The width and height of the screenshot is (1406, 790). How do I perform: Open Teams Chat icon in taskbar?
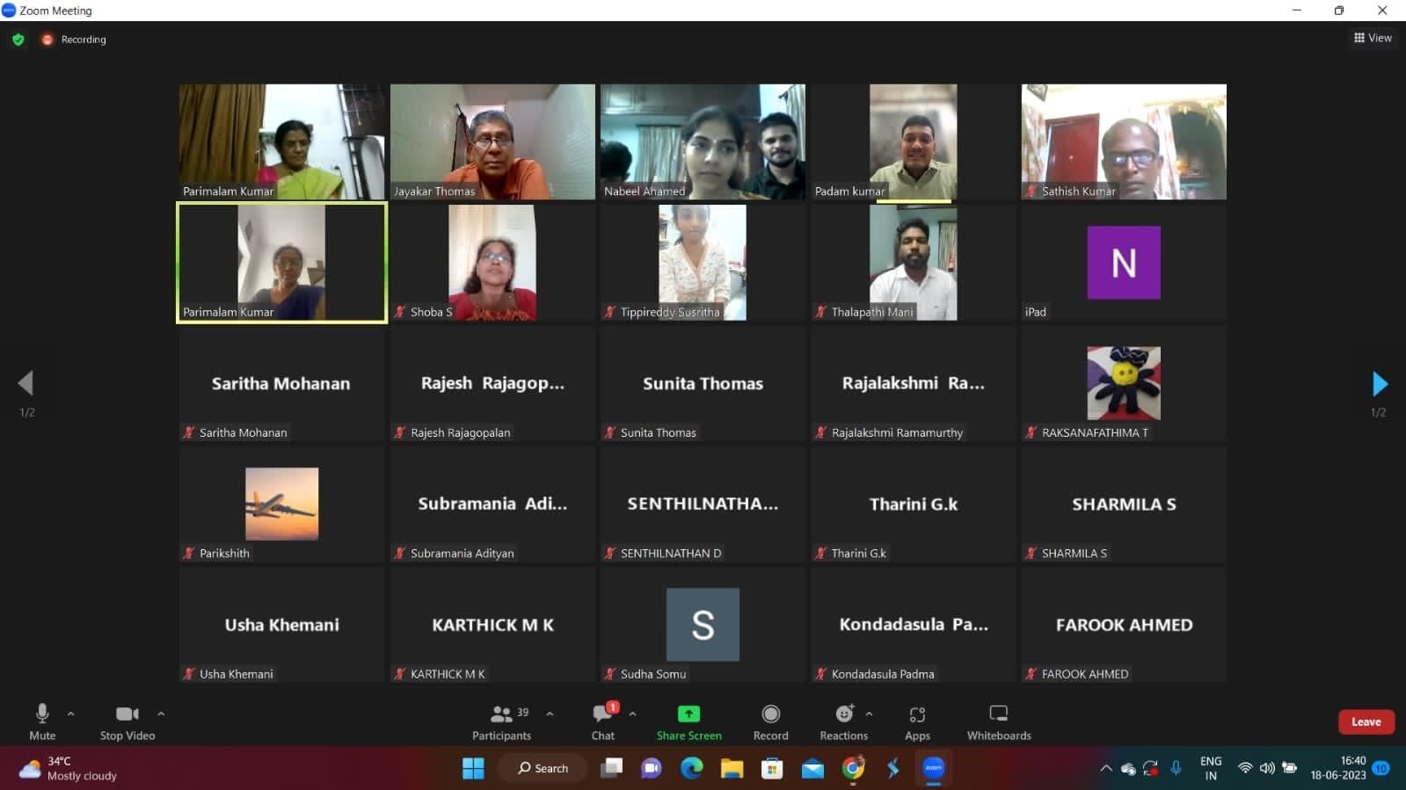pos(652,768)
